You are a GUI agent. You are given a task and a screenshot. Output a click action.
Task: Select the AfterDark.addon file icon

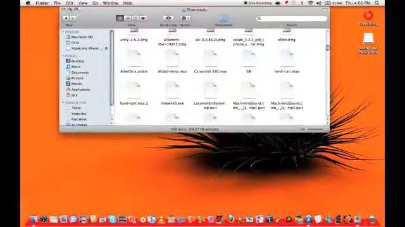coord(134,59)
